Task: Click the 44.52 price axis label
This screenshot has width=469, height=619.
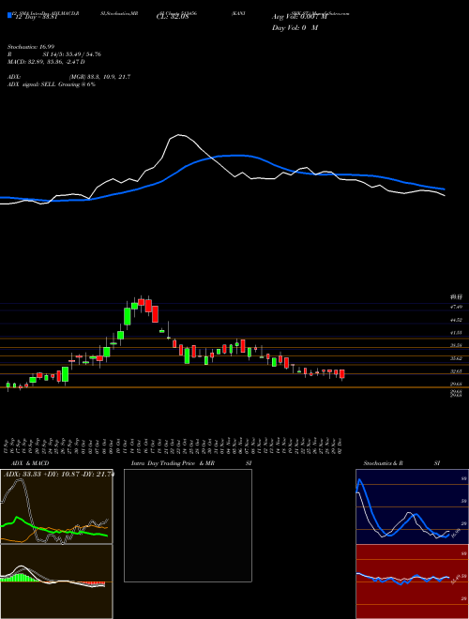Action: click(457, 320)
